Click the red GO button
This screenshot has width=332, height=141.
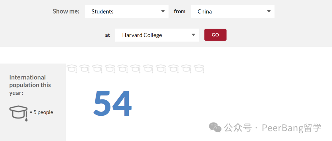(215, 35)
